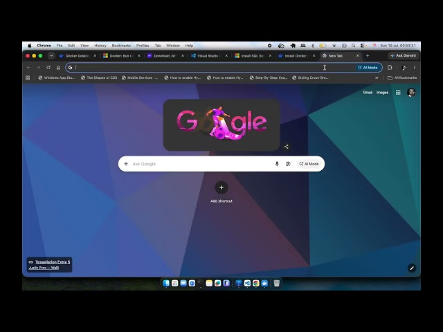This screenshot has height=332, width=443.
Task: Open the History menu
Action: click(100, 46)
